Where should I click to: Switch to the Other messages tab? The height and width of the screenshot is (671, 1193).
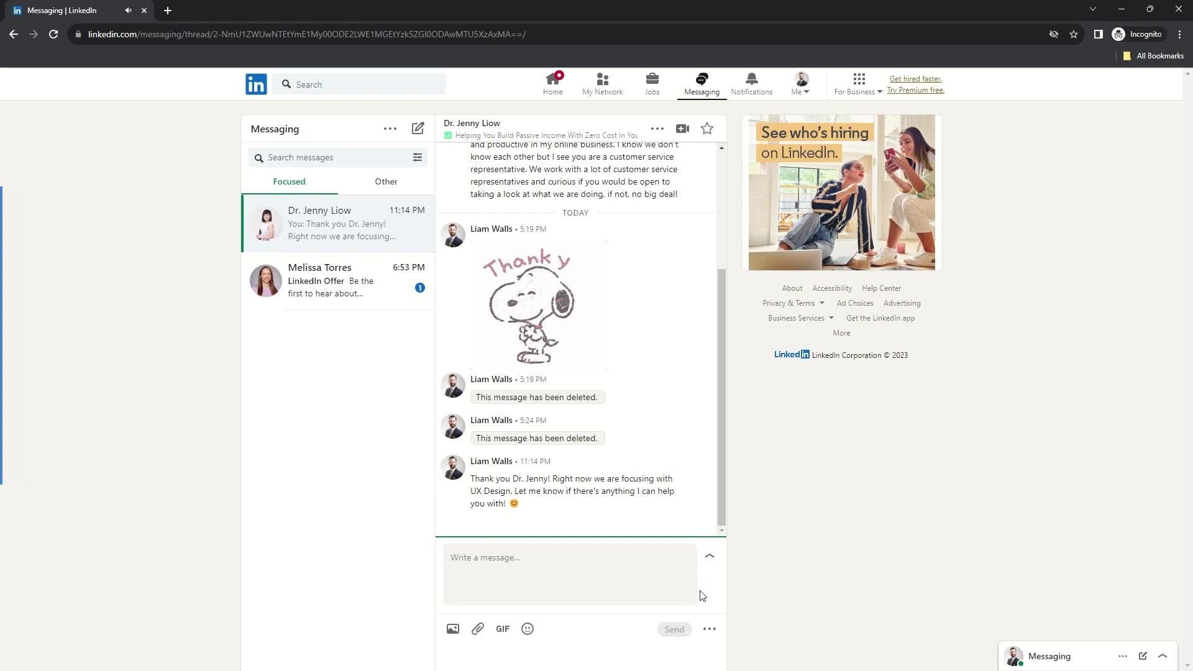click(x=386, y=181)
